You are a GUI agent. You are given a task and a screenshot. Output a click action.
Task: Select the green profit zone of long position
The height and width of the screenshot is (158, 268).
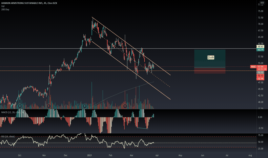pyautogui.click(x=210, y=58)
